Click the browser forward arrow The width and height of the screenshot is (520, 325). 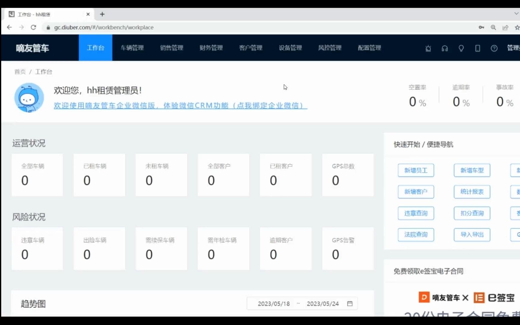pyautogui.click(x=21, y=27)
